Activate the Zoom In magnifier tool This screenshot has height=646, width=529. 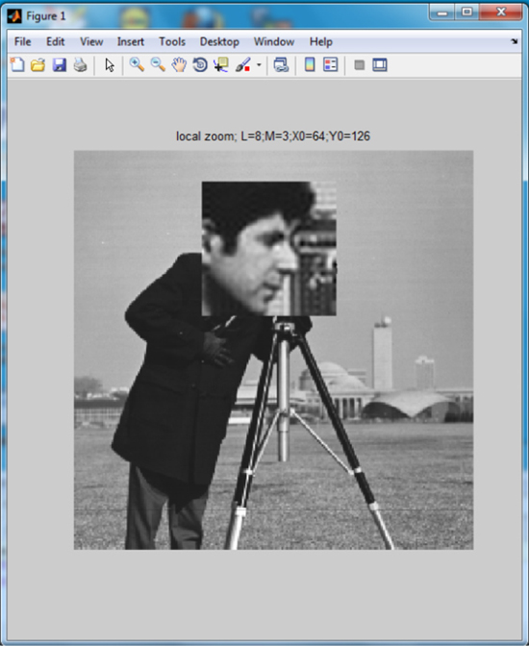coord(137,64)
